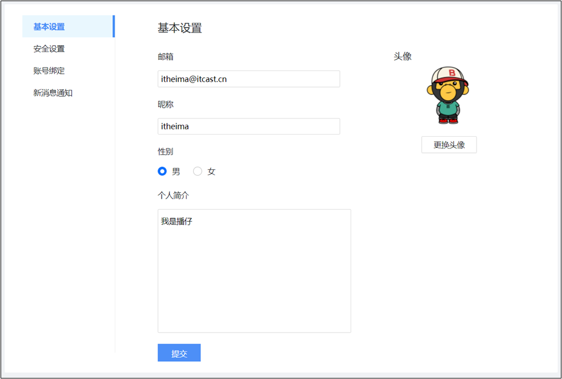Focus the 昵称 input with itheima

pos(249,127)
